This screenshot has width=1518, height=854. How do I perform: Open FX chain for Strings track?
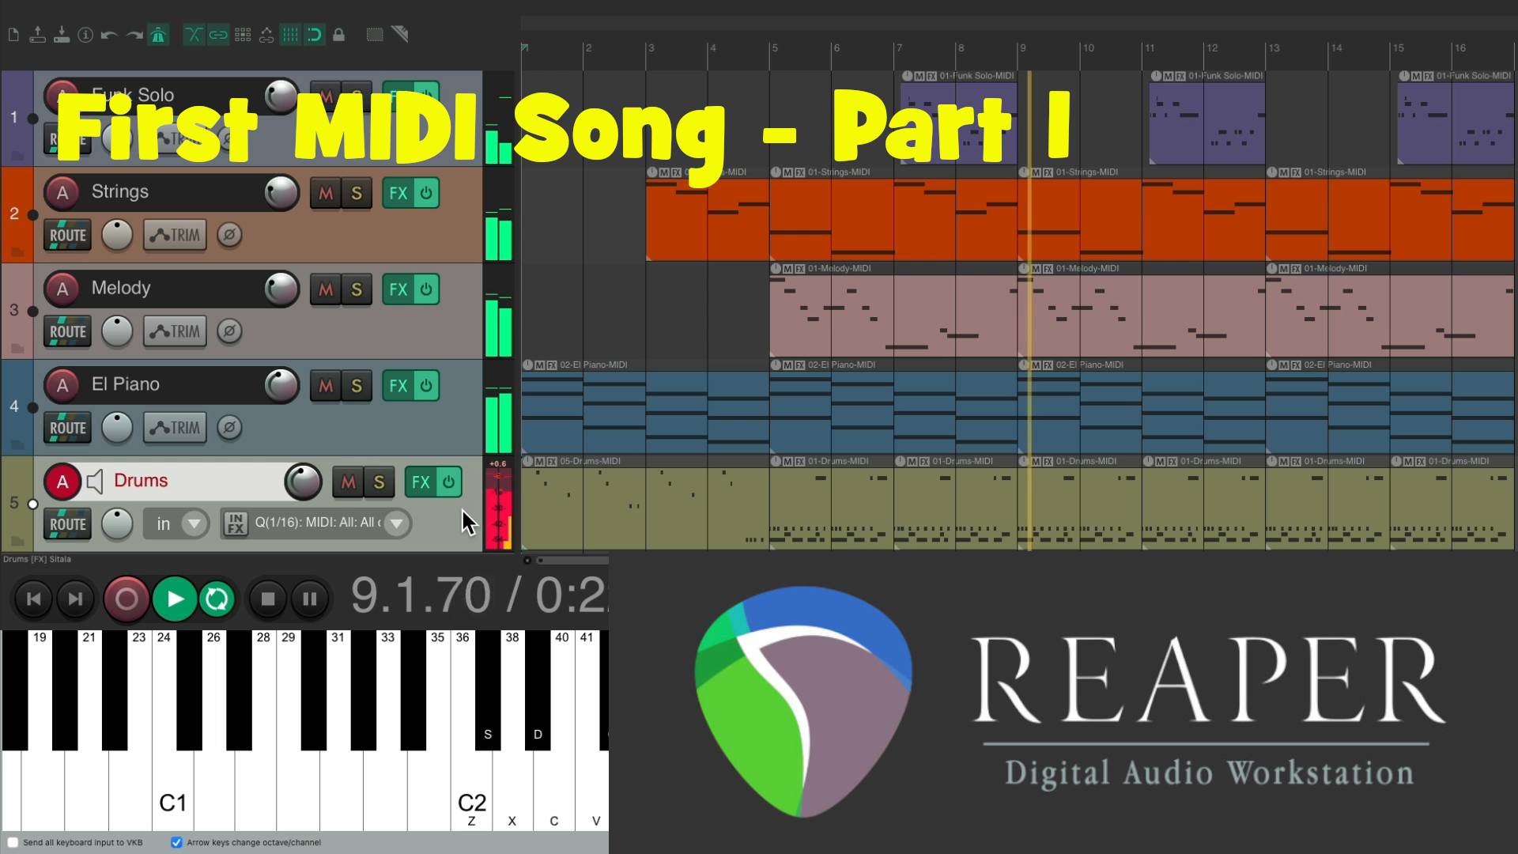pyautogui.click(x=398, y=193)
